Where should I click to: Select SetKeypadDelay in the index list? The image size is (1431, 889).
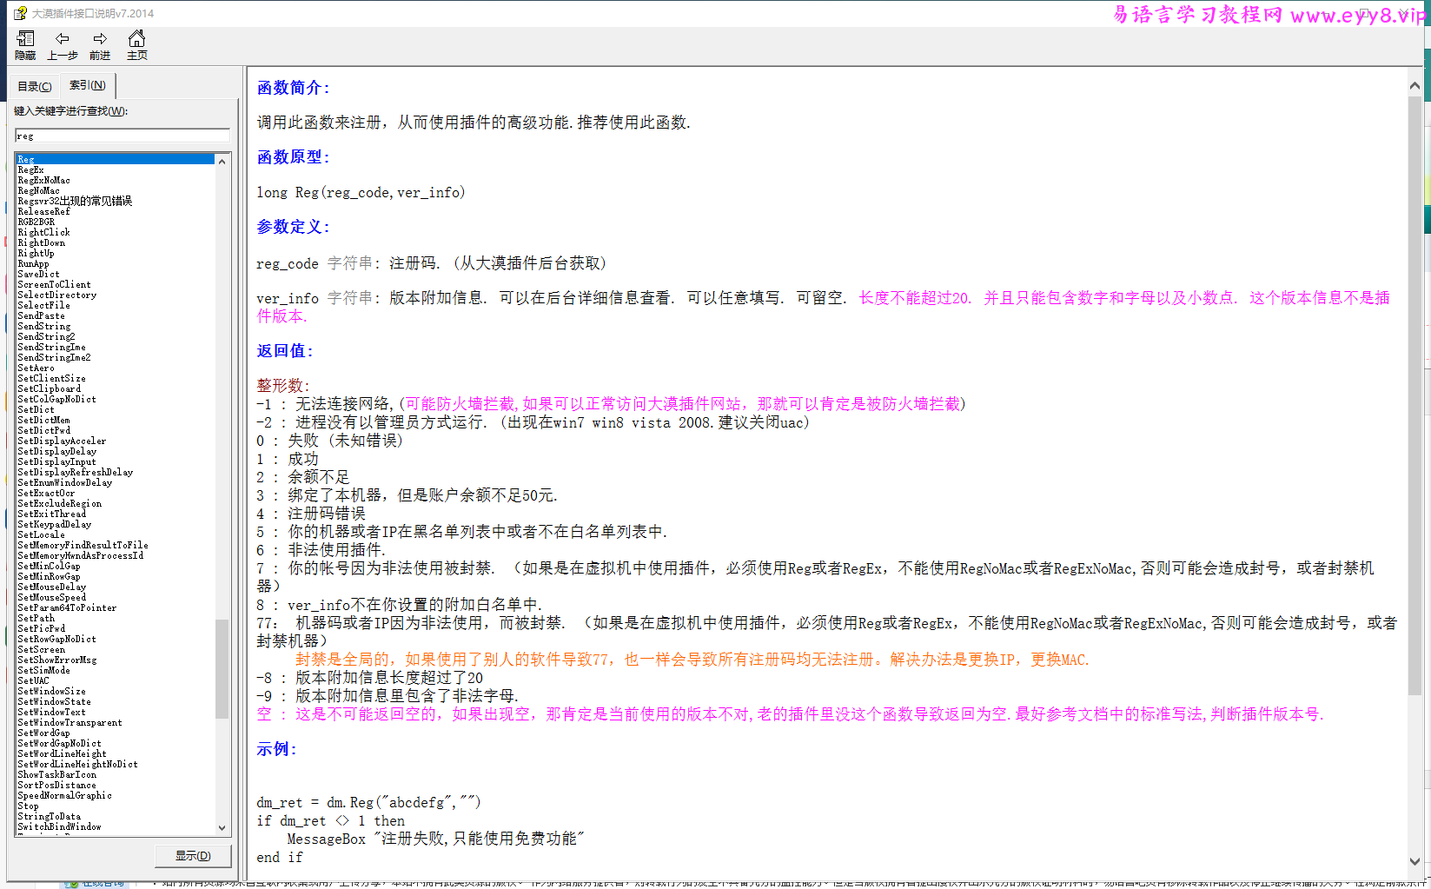click(54, 524)
